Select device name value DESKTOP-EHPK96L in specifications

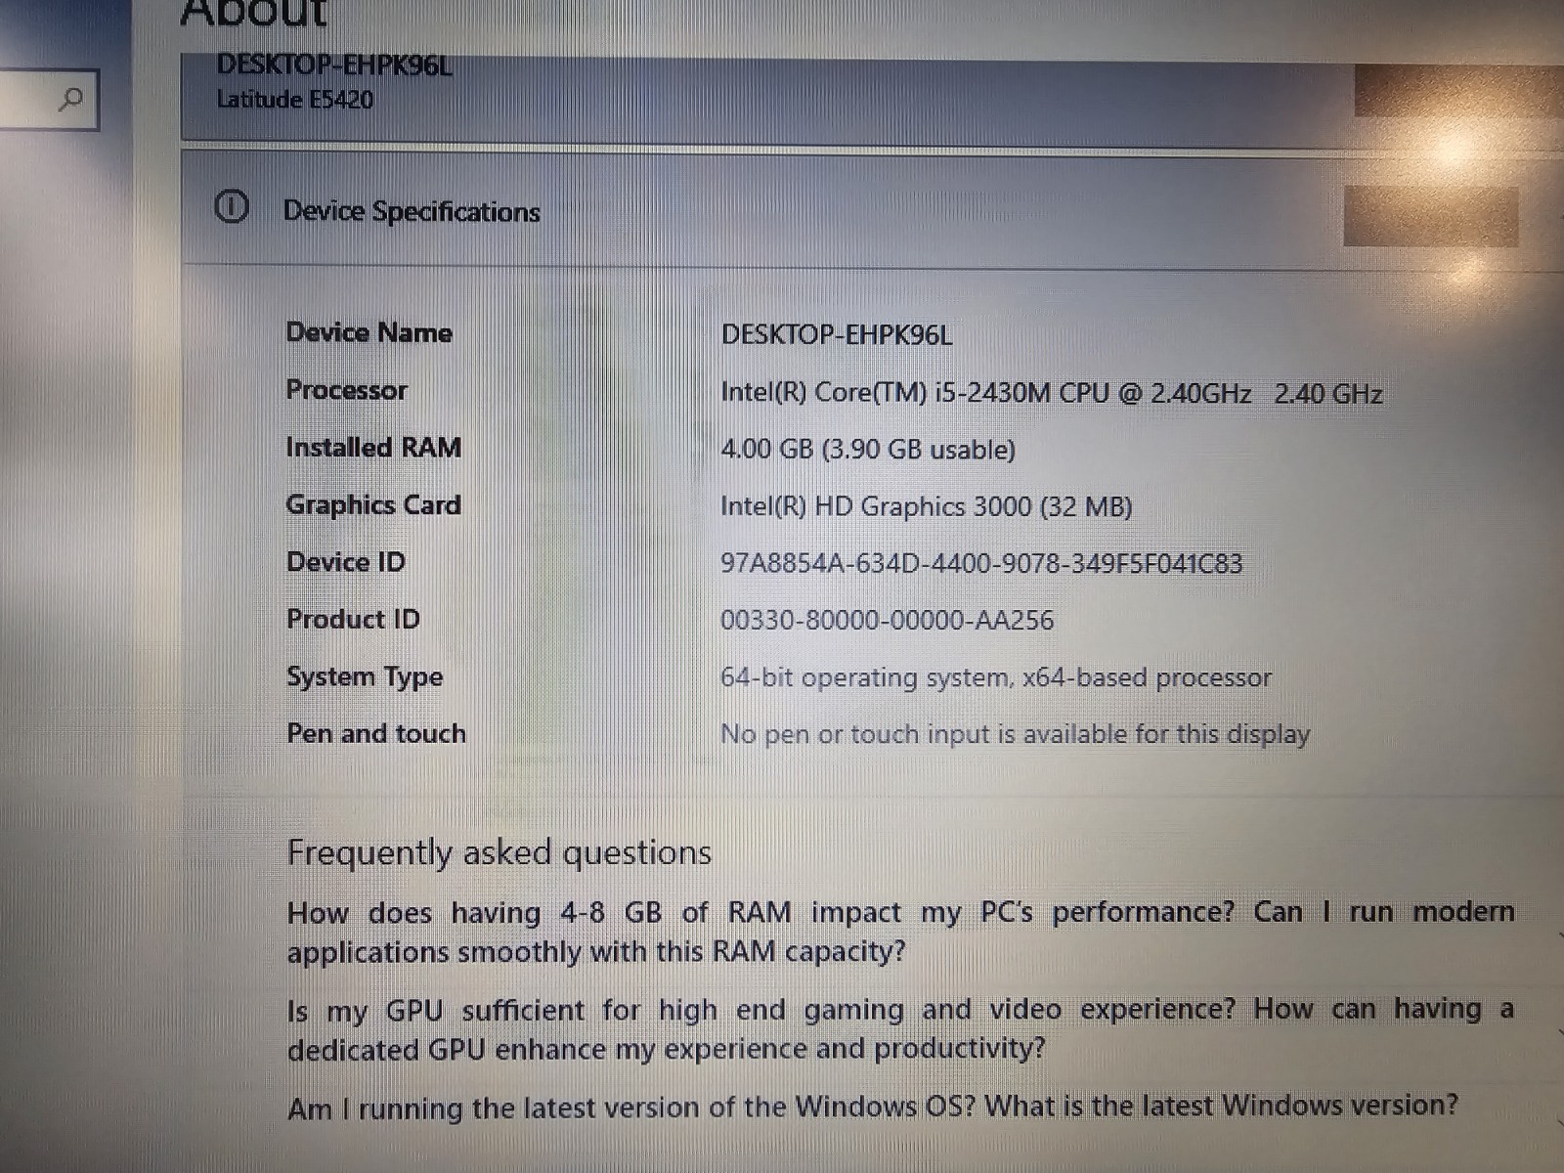pos(836,335)
